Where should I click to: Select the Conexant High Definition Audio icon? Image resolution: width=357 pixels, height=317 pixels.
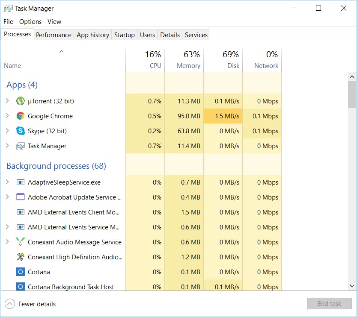pyautogui.click(x=20, y=257)
